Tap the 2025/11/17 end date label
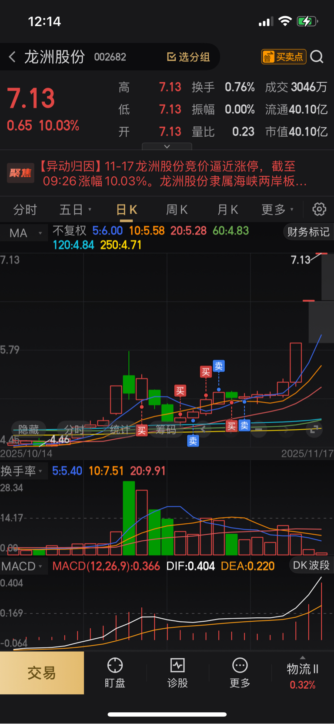This screenshot has width=334, height=724. click(307, 454)
